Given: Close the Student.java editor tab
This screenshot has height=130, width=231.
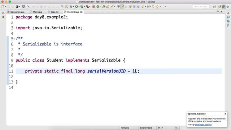Looking at the screenshot, I should pyautogui.click(x=81, y=12).
